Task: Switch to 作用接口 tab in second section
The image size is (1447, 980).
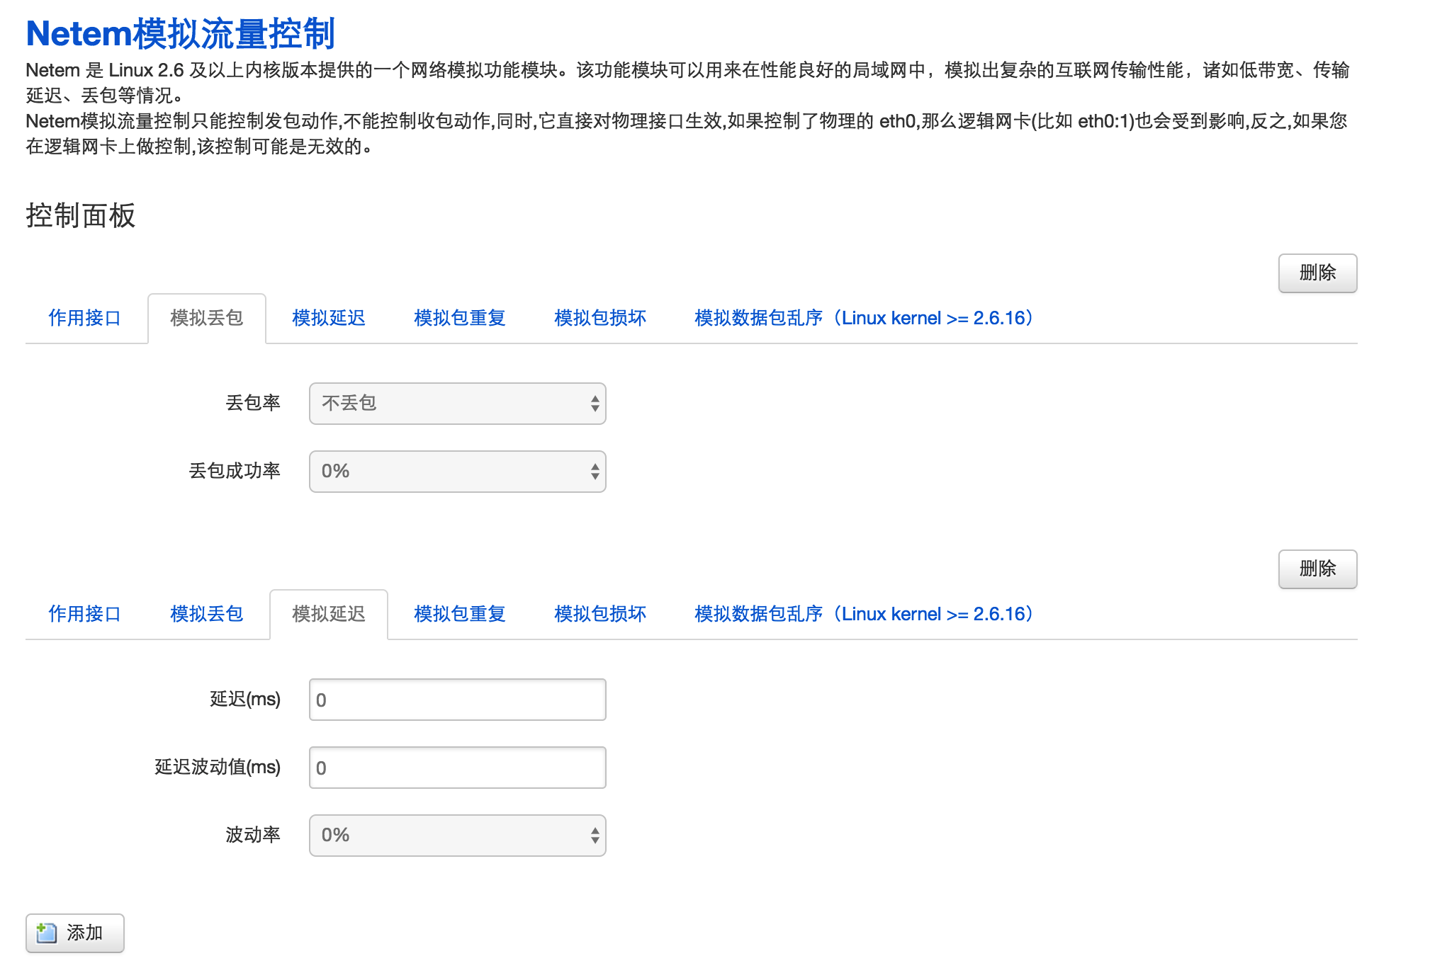Action: click(x=85, y=614)
